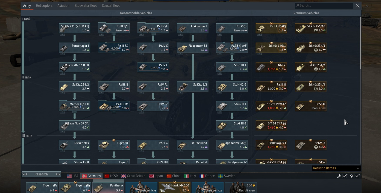Image resolution: width=381 pixels, height=193 pixels.
Task: Expand the Pz.III F/J vehicle group
Action: tap(114, 48)
